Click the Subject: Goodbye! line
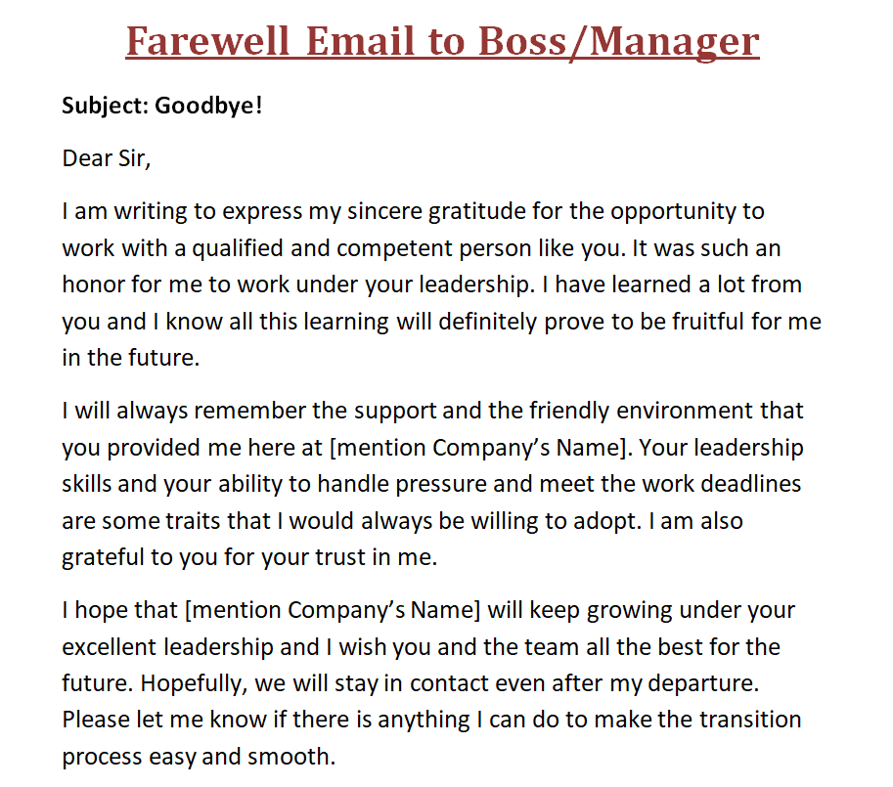The width and height of the screenshot is (893, 787). (162, 105)
